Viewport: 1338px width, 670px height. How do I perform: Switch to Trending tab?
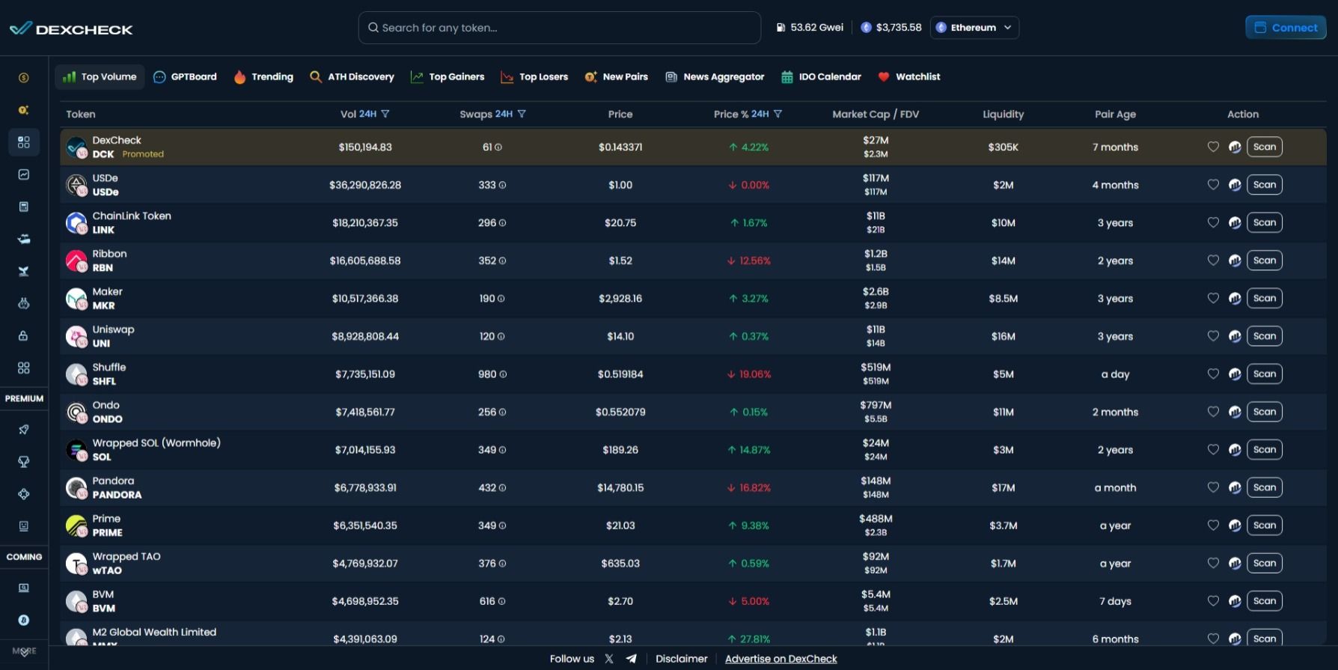pos(263,76)
